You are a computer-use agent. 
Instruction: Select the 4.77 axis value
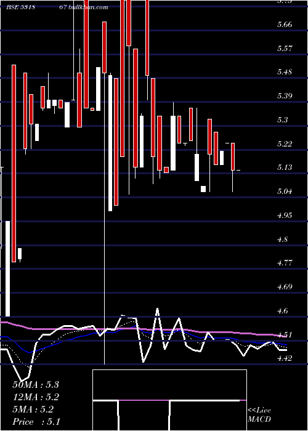[285, 263]
